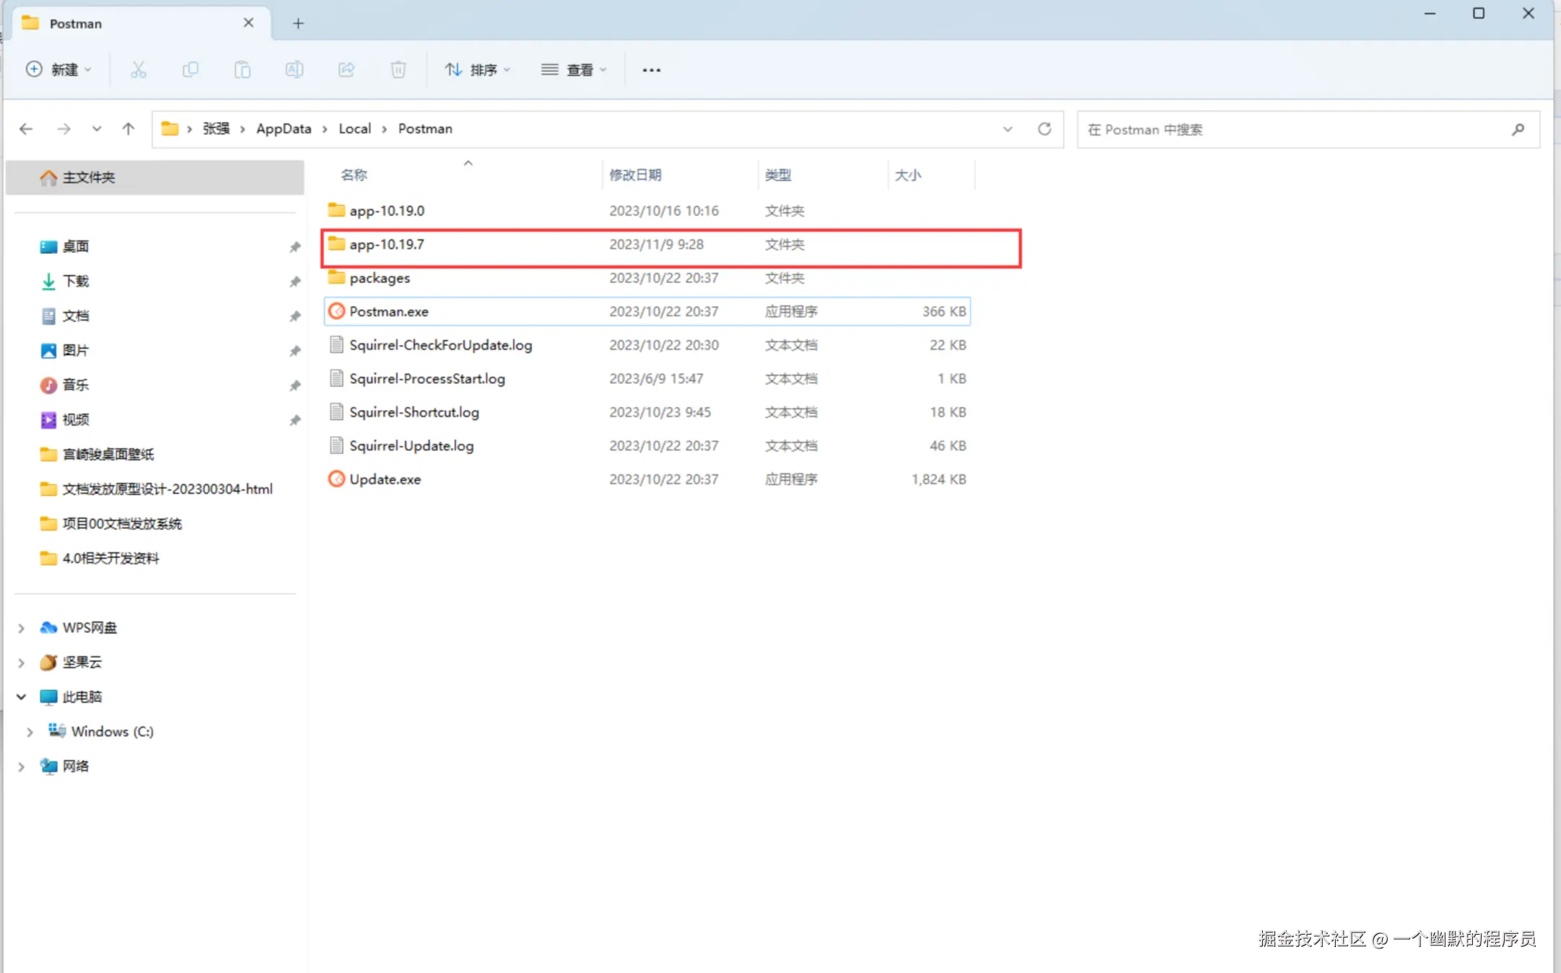
Task: Click the Delete trash can icon
Action: tap(398, 70)
